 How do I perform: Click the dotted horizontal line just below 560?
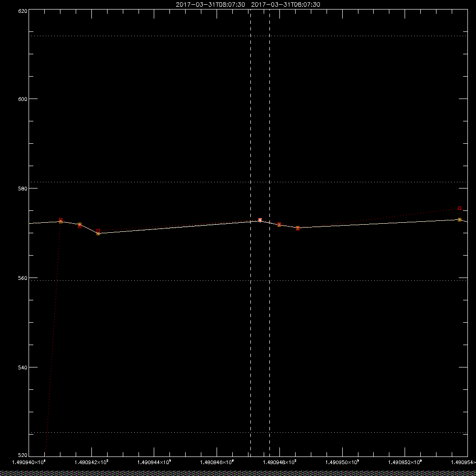click(x=248, y=280)
